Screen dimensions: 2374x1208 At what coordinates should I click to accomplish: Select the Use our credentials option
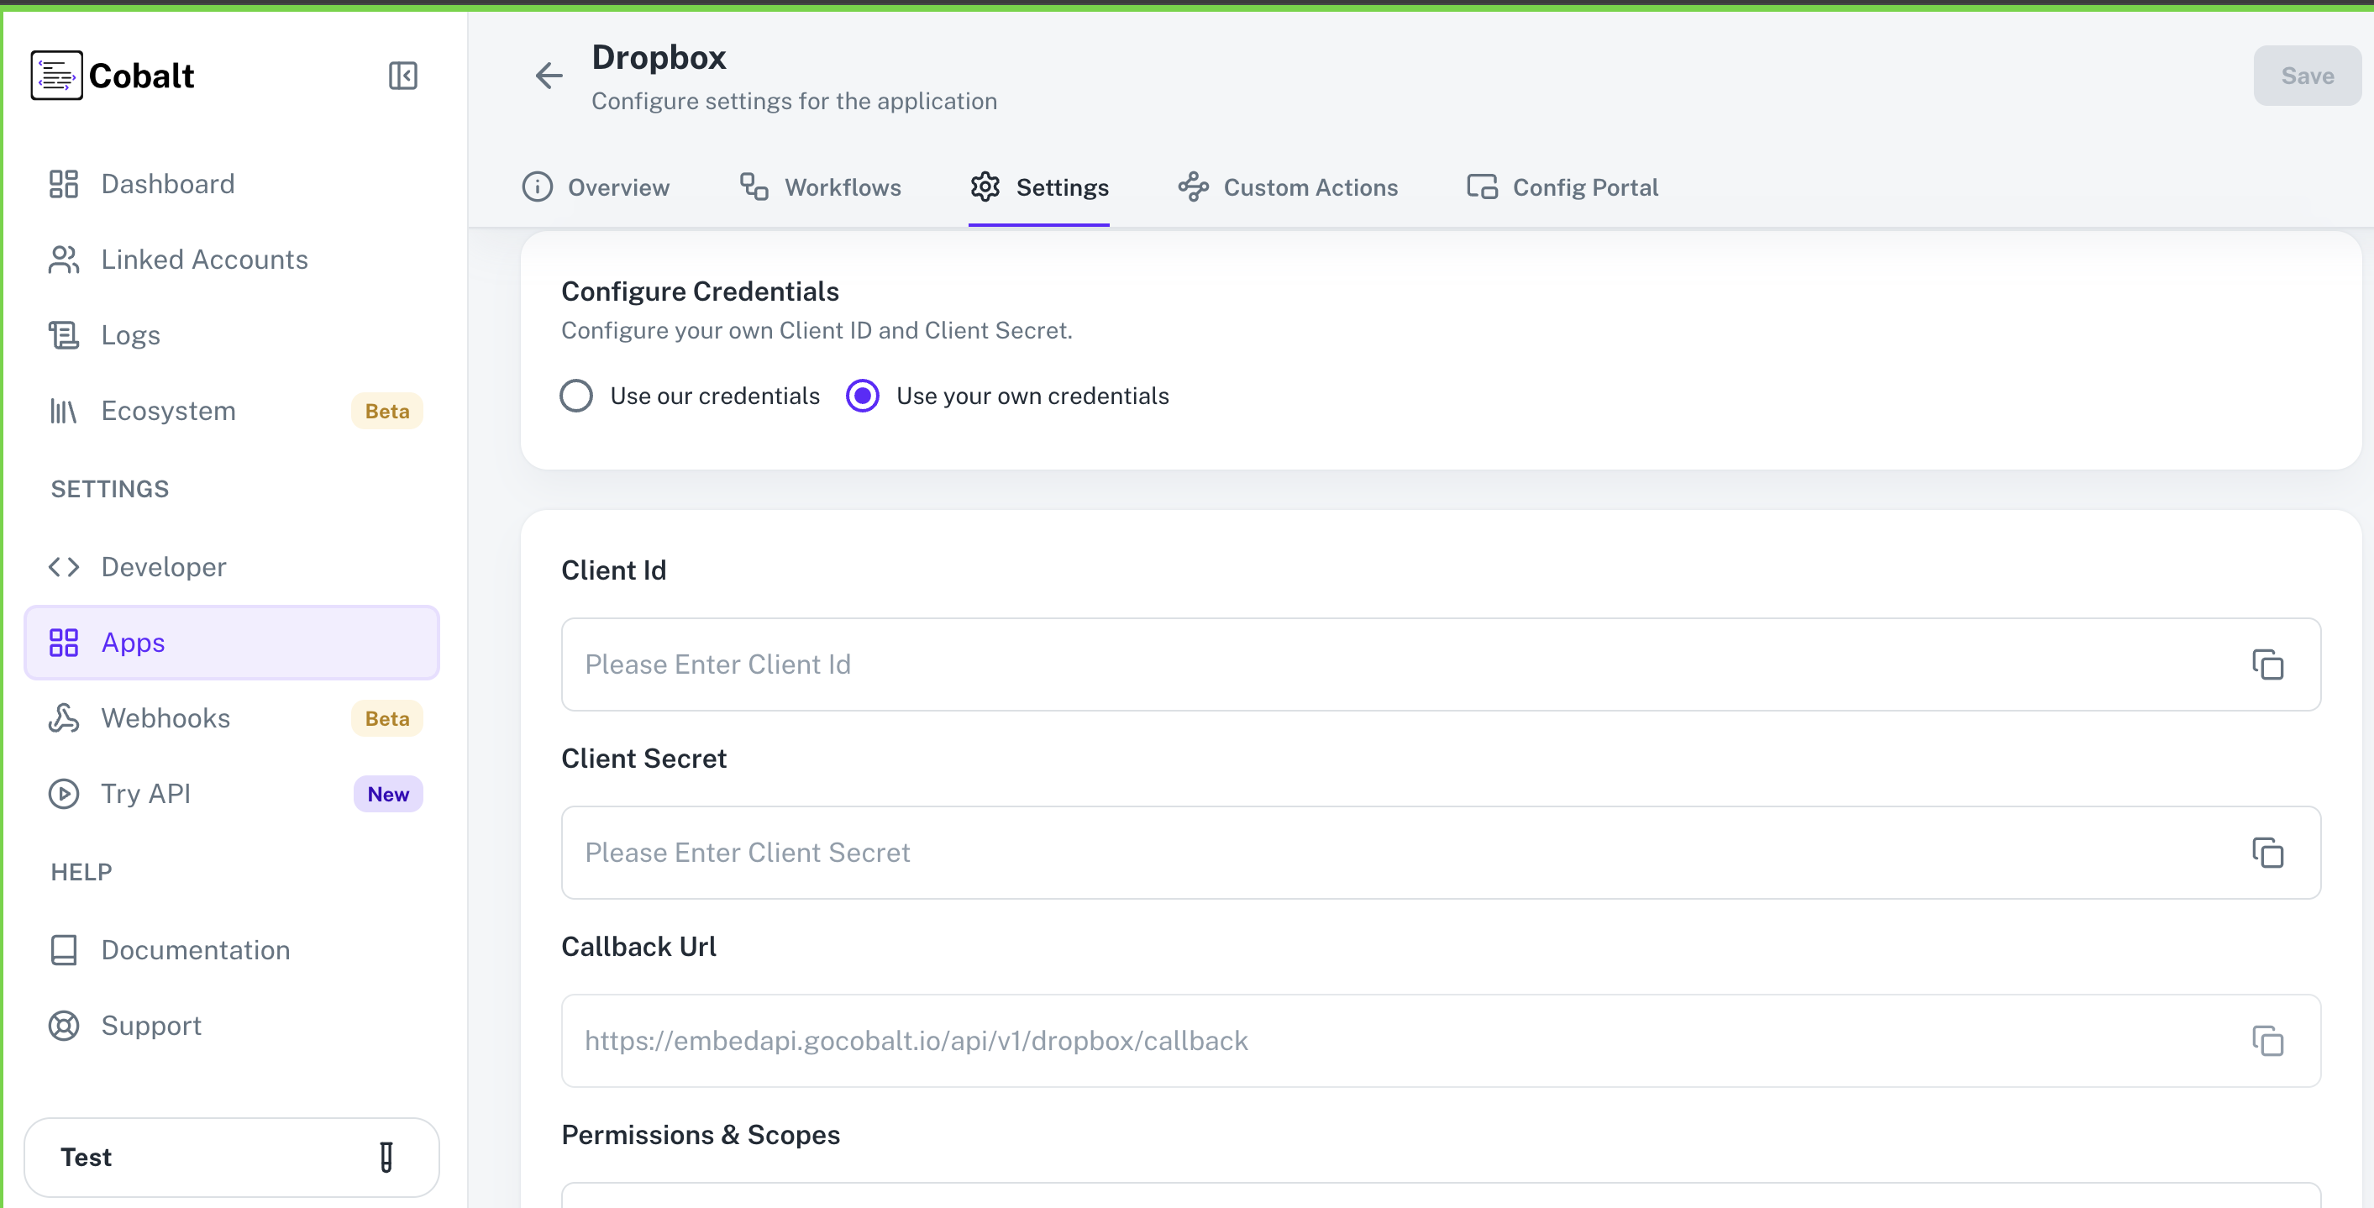[x=576, y=396]
